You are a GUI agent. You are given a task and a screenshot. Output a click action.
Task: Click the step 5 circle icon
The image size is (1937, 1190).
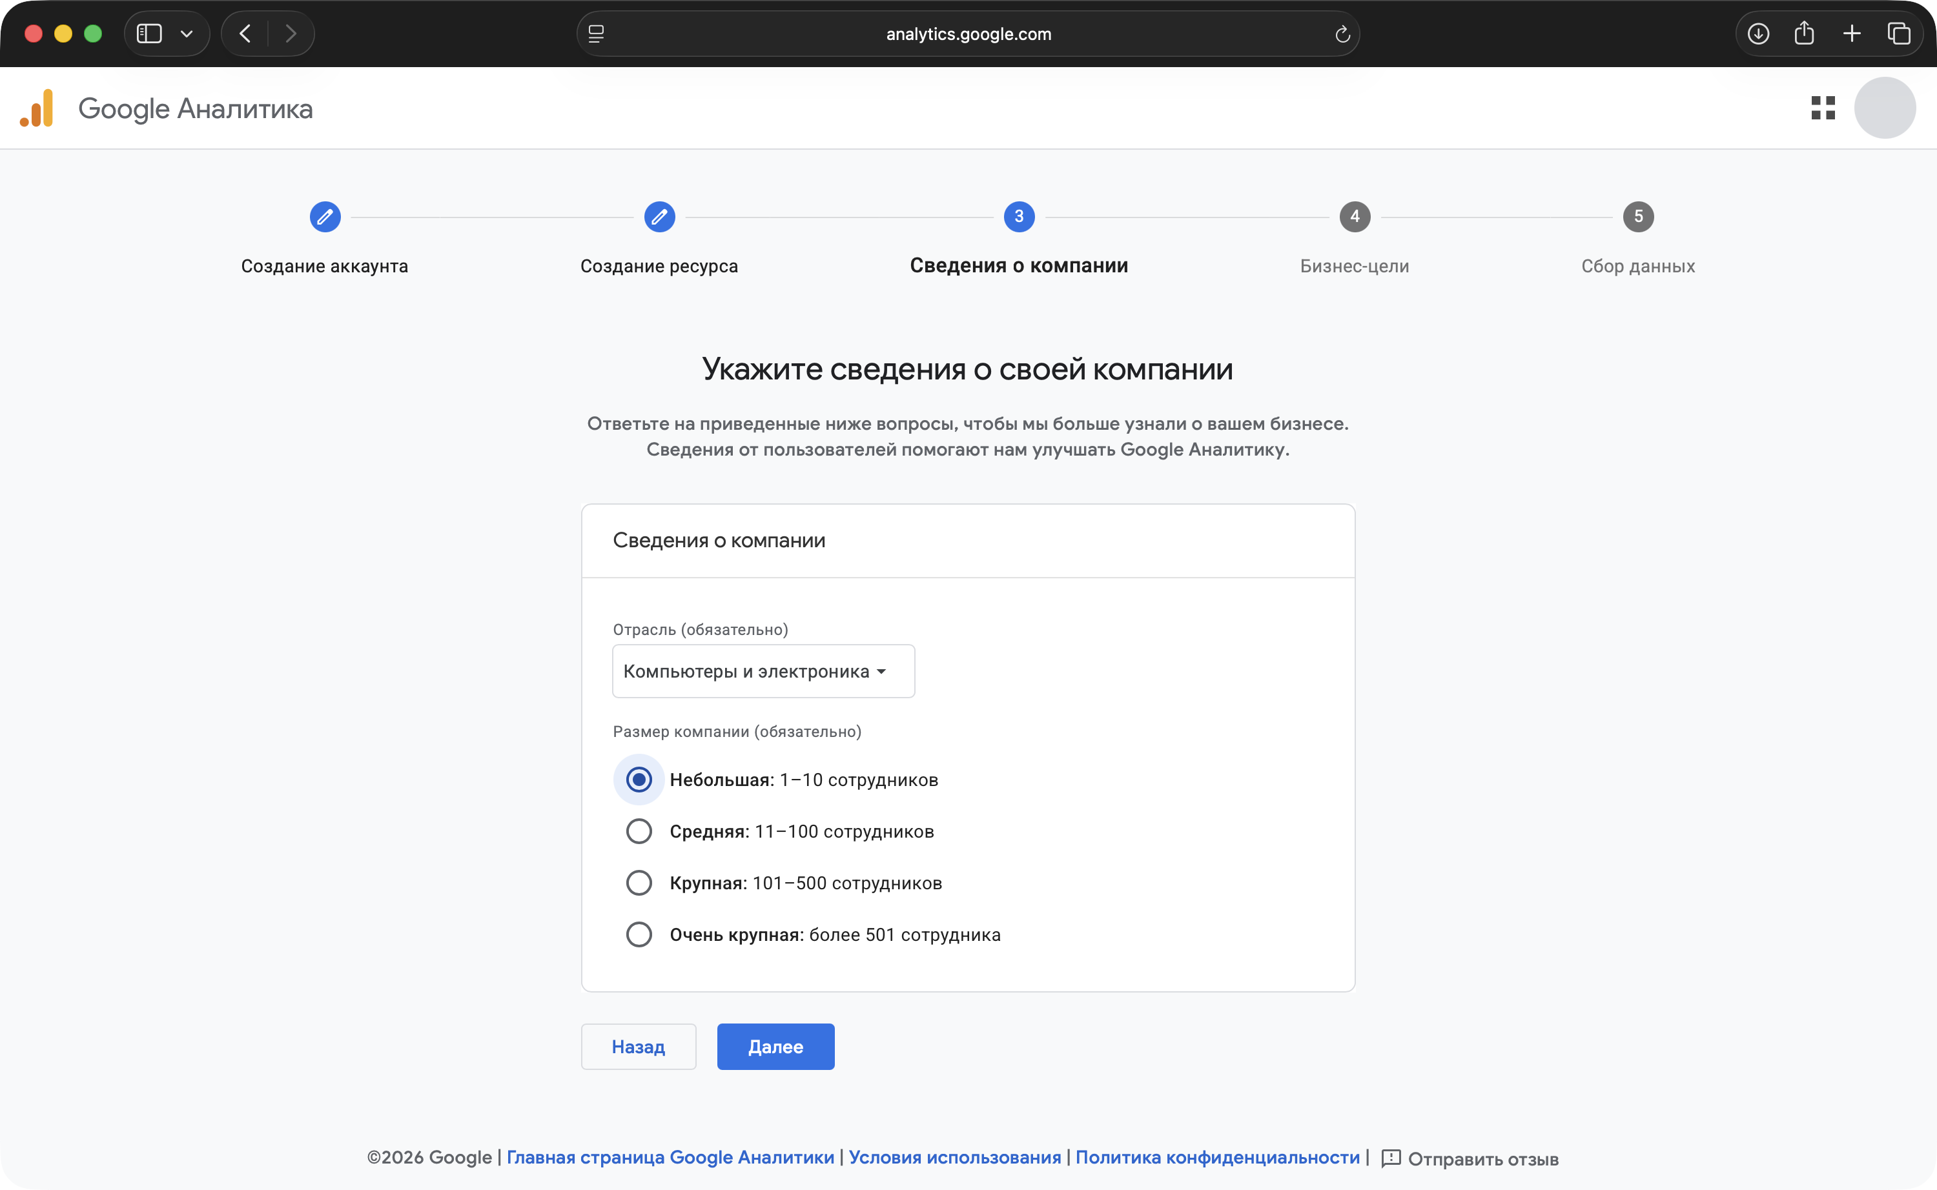(1638, 216)
